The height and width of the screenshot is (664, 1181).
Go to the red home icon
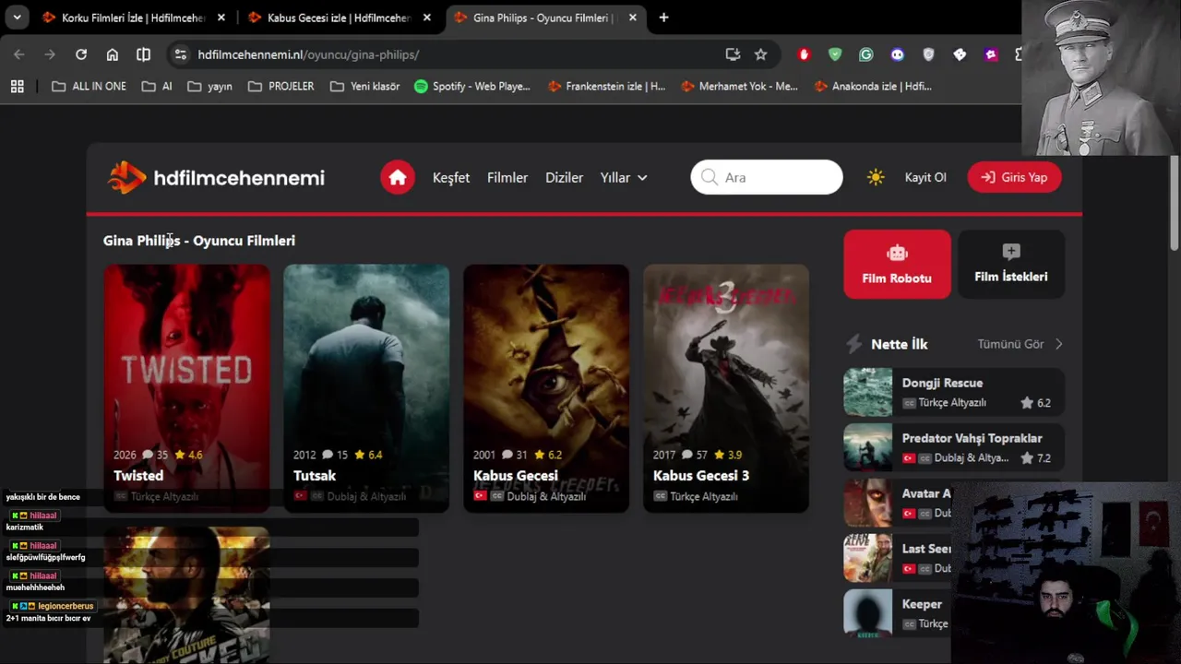[x=398, y=177]
